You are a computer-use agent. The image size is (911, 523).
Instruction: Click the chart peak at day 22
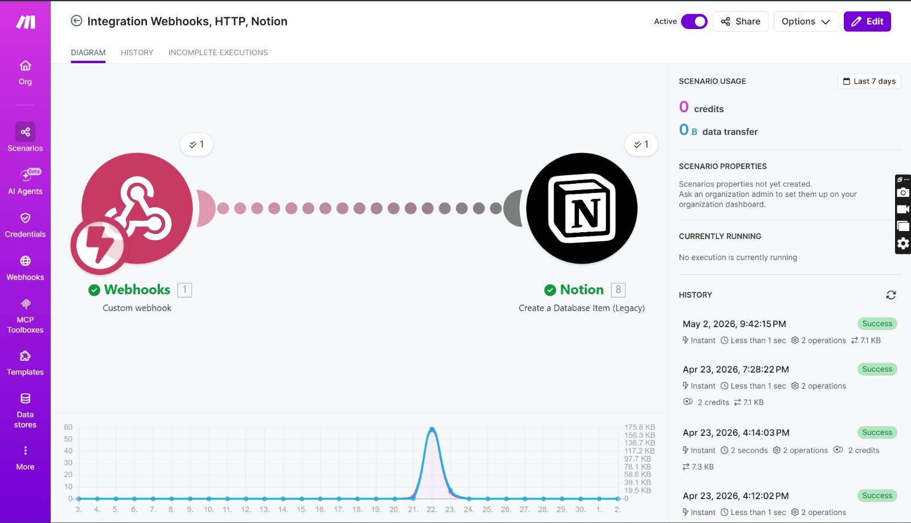click(432, 429)
